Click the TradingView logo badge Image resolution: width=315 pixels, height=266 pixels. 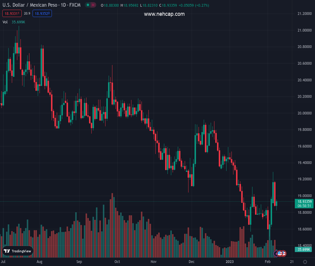[x=17, y=251]
